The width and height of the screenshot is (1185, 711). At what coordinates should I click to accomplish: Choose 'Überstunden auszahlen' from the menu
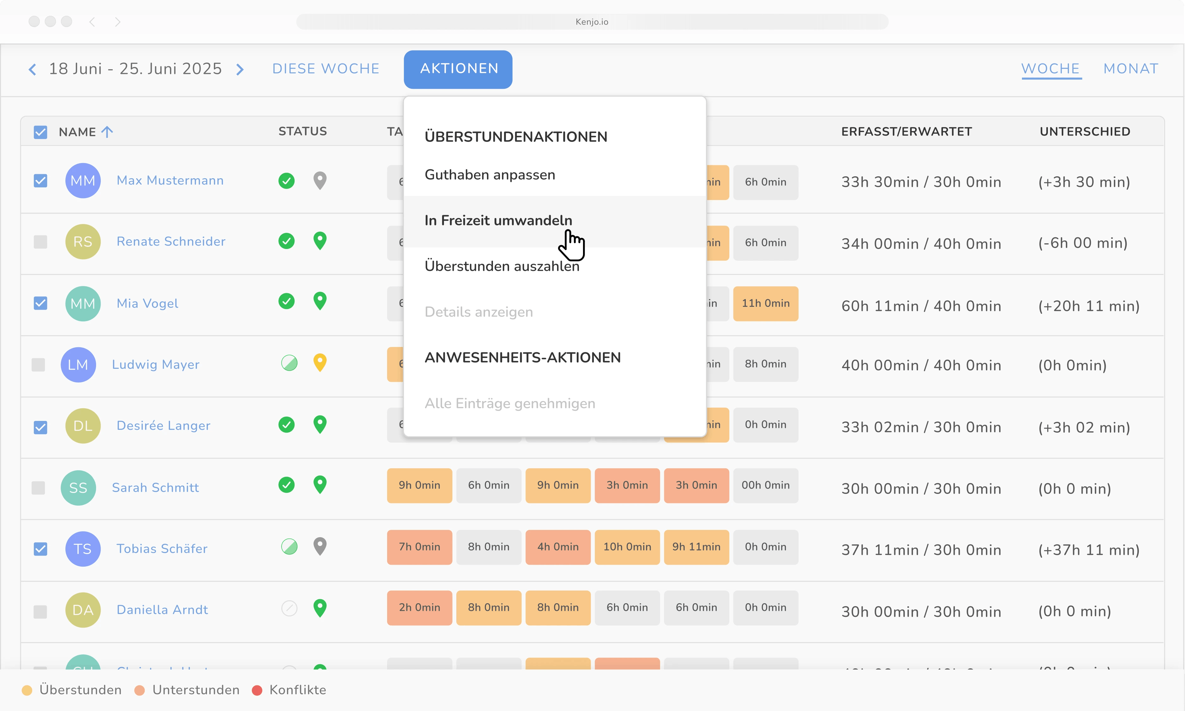[501, 266]
